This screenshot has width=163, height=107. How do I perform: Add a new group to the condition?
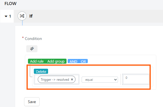(x=56, y=61)
